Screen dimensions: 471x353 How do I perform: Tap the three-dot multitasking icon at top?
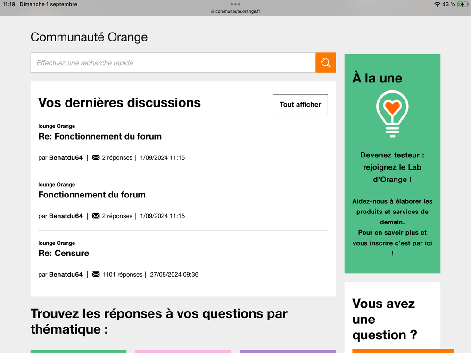(235, 4)
